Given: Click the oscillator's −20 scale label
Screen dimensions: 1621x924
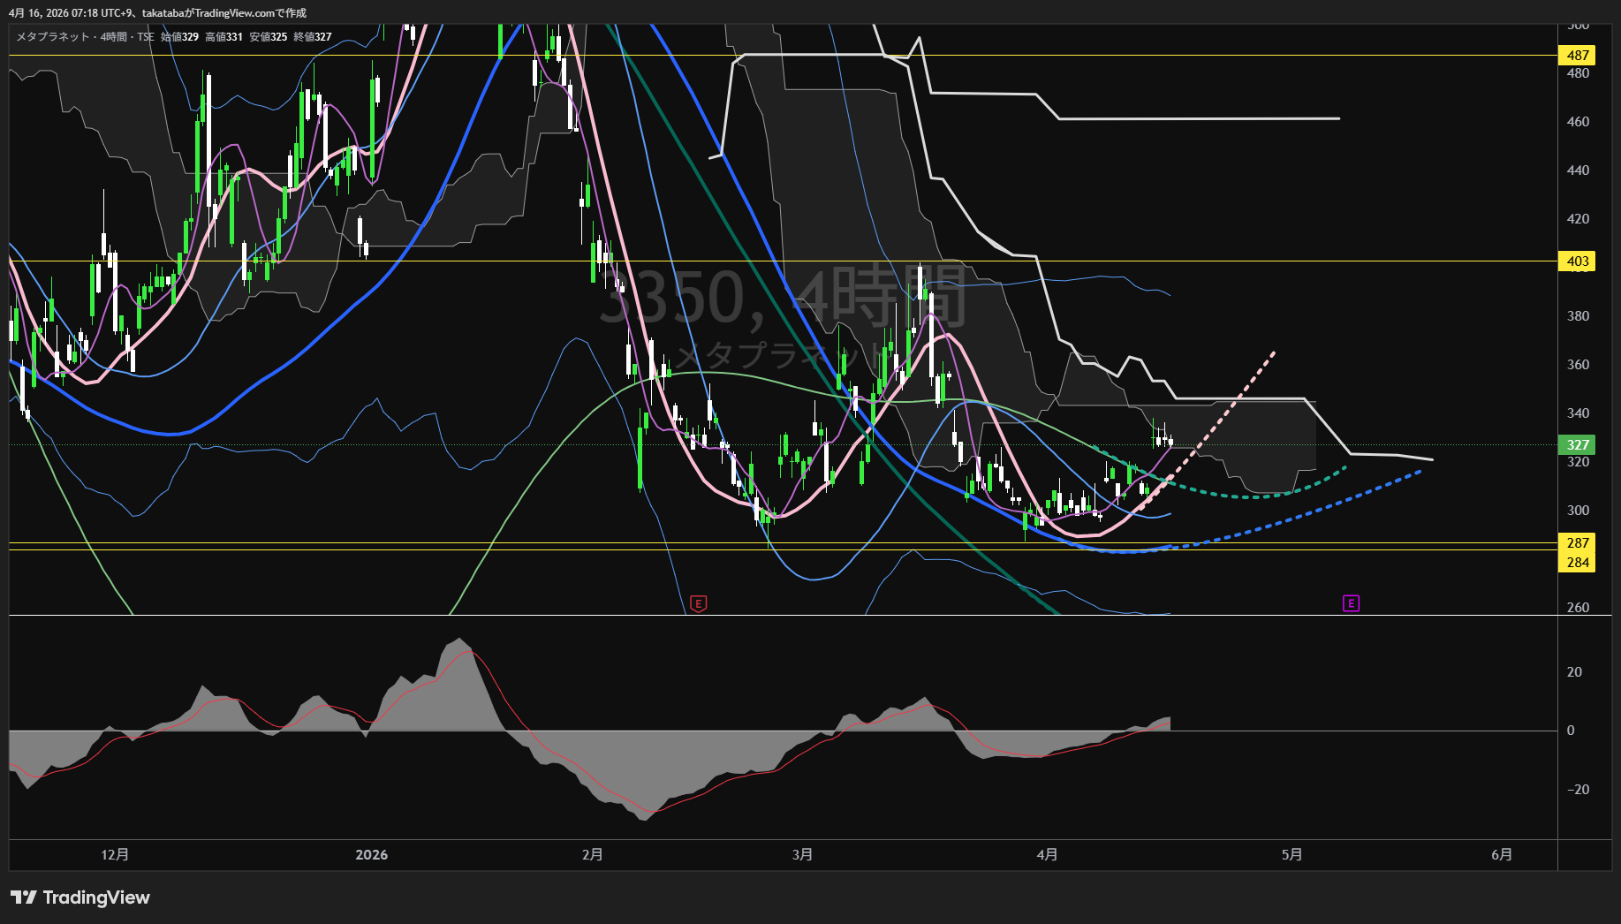Looking at the screenshot, I should [1577, 790].
